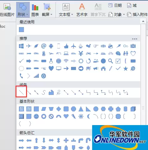Choose the Yen currency symbol shape
The height and width of the screenshot is (150, 148).
point(81,54)
